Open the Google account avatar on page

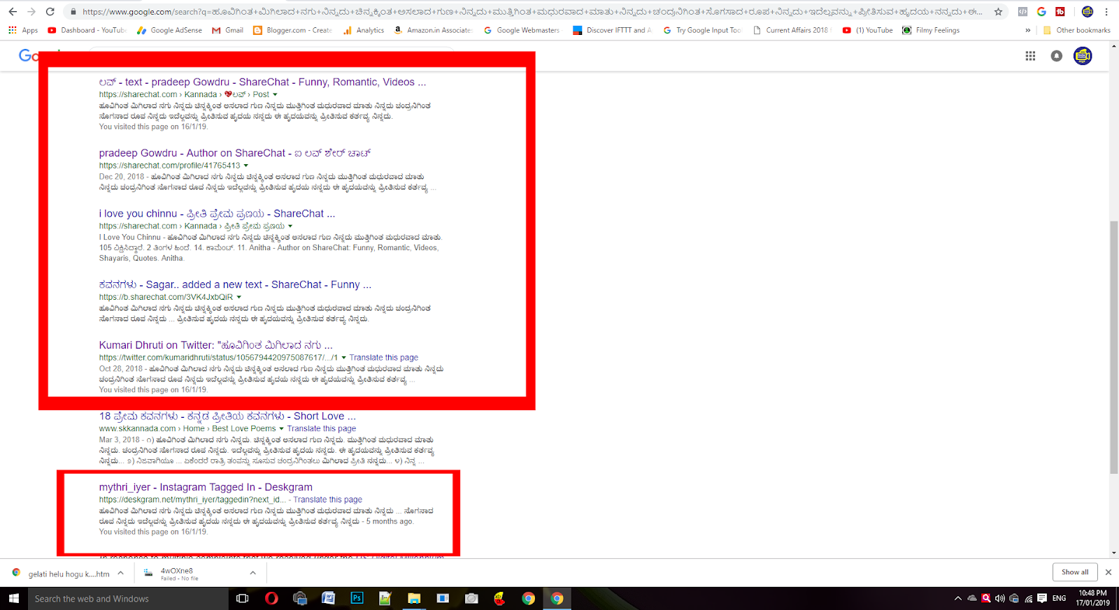click(x=1083, y=56)
